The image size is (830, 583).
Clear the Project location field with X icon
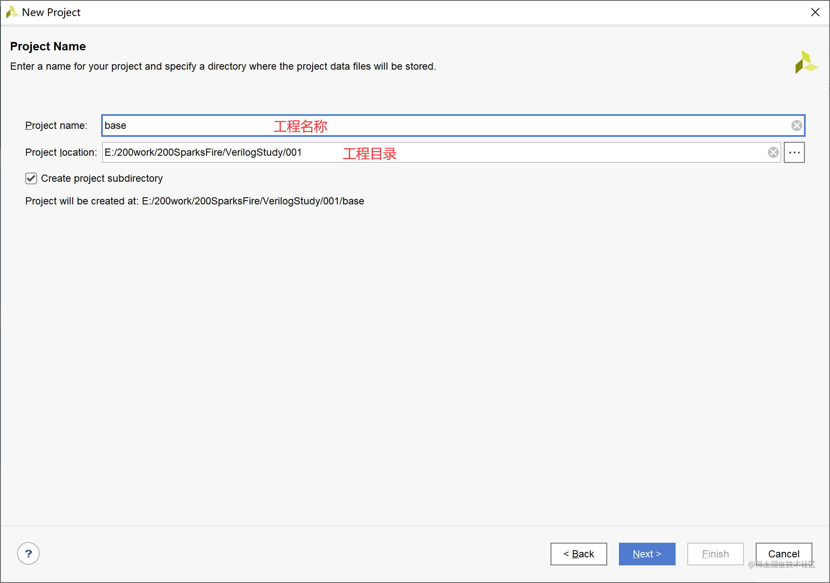click(773, 152)
